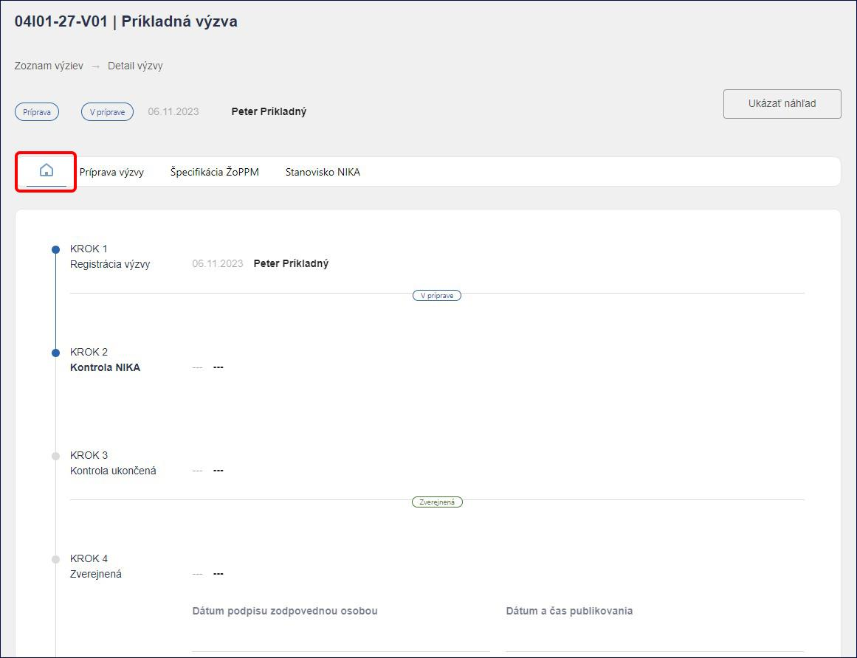Select the KROK 4 grey timeline dot
The width and height of the screenshot is (857, 658).
pyautogui.click(x=56, y=559)
